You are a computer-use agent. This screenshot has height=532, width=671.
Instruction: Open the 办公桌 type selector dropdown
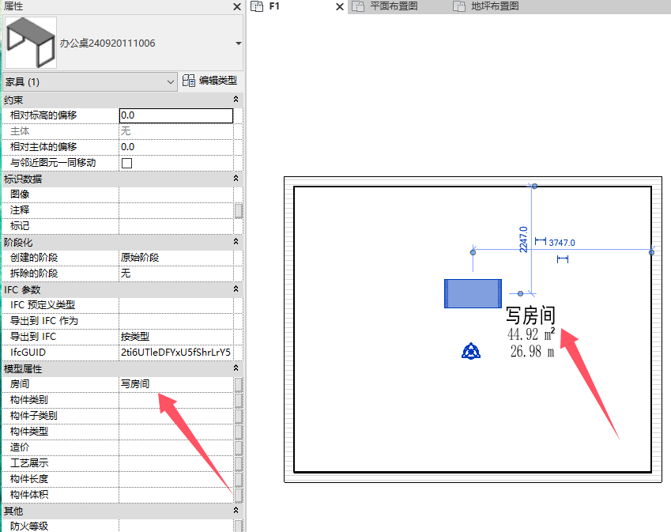coord(239,43)
